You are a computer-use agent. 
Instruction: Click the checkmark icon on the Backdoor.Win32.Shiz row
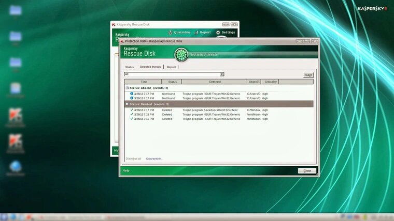[132, 110]
